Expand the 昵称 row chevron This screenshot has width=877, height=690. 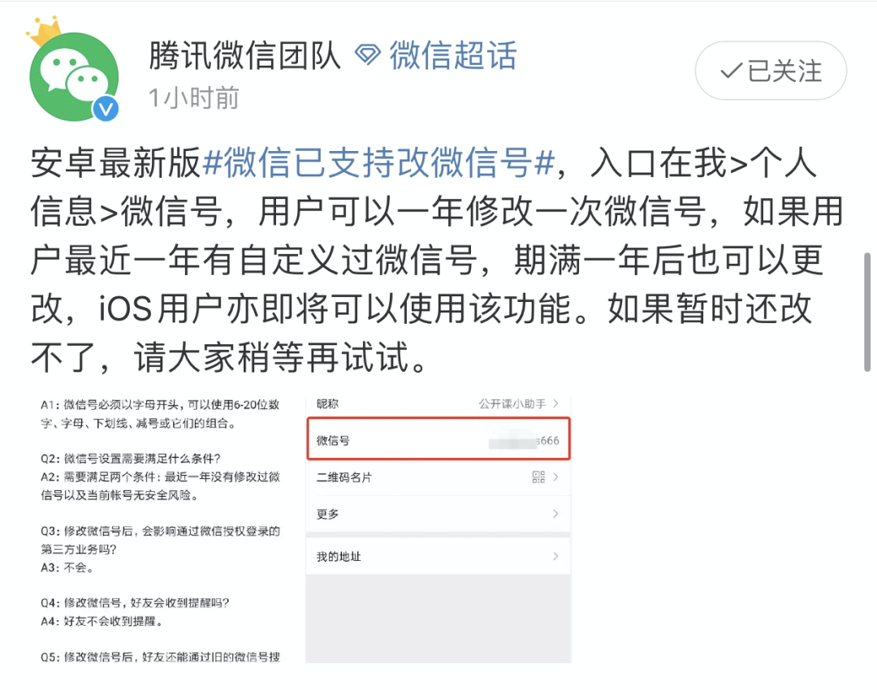pyautogui.click(x=555, y=403)
